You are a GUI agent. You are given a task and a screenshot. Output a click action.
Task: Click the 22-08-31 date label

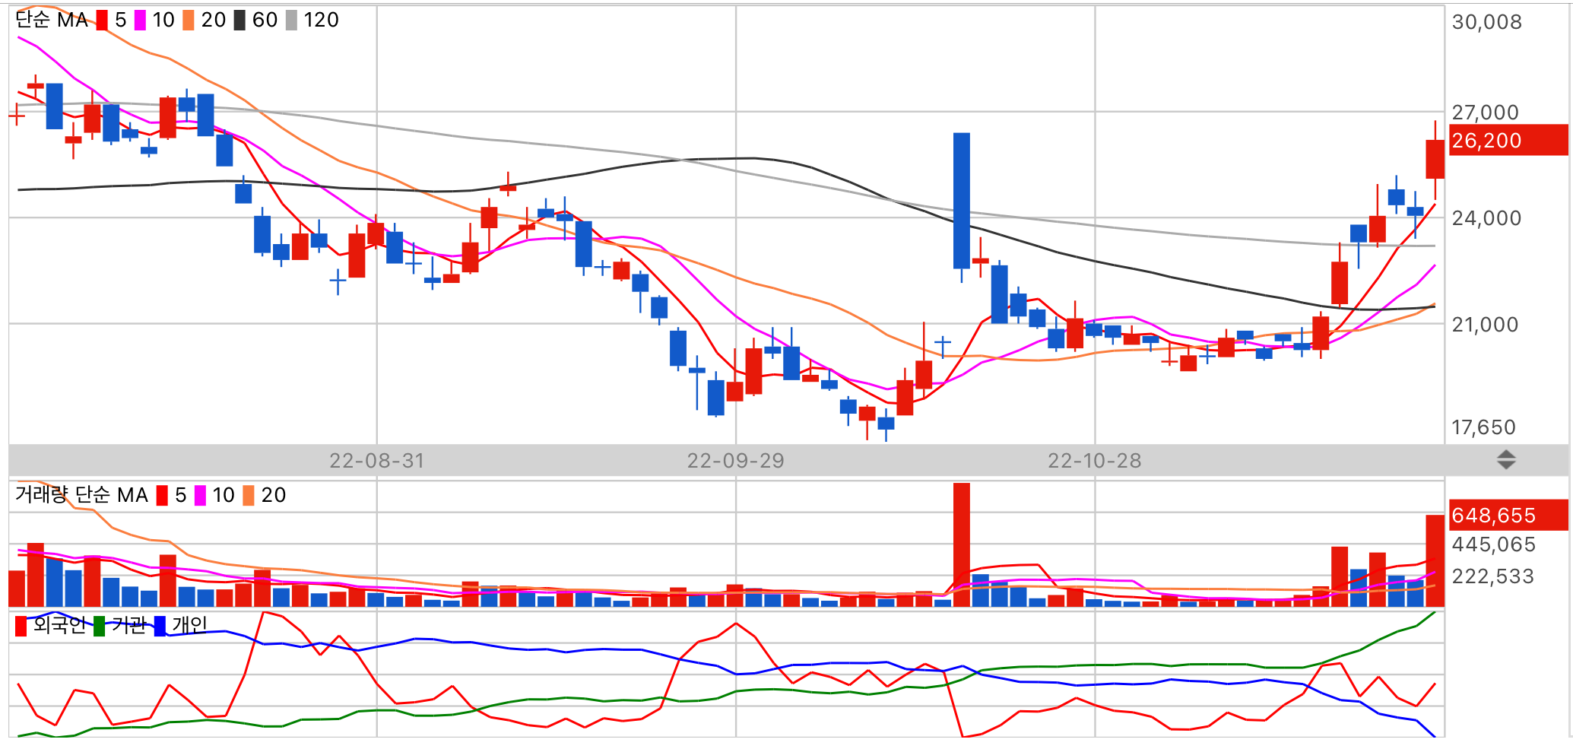[377, 461]
